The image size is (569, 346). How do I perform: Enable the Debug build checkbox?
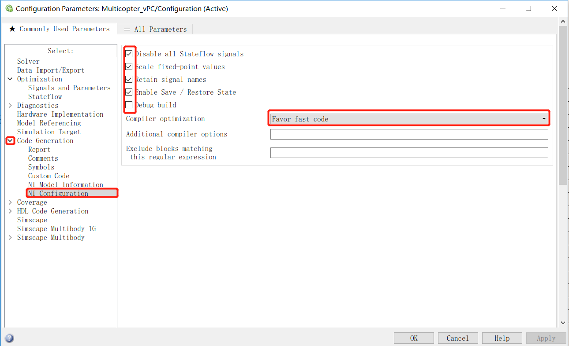129,105
